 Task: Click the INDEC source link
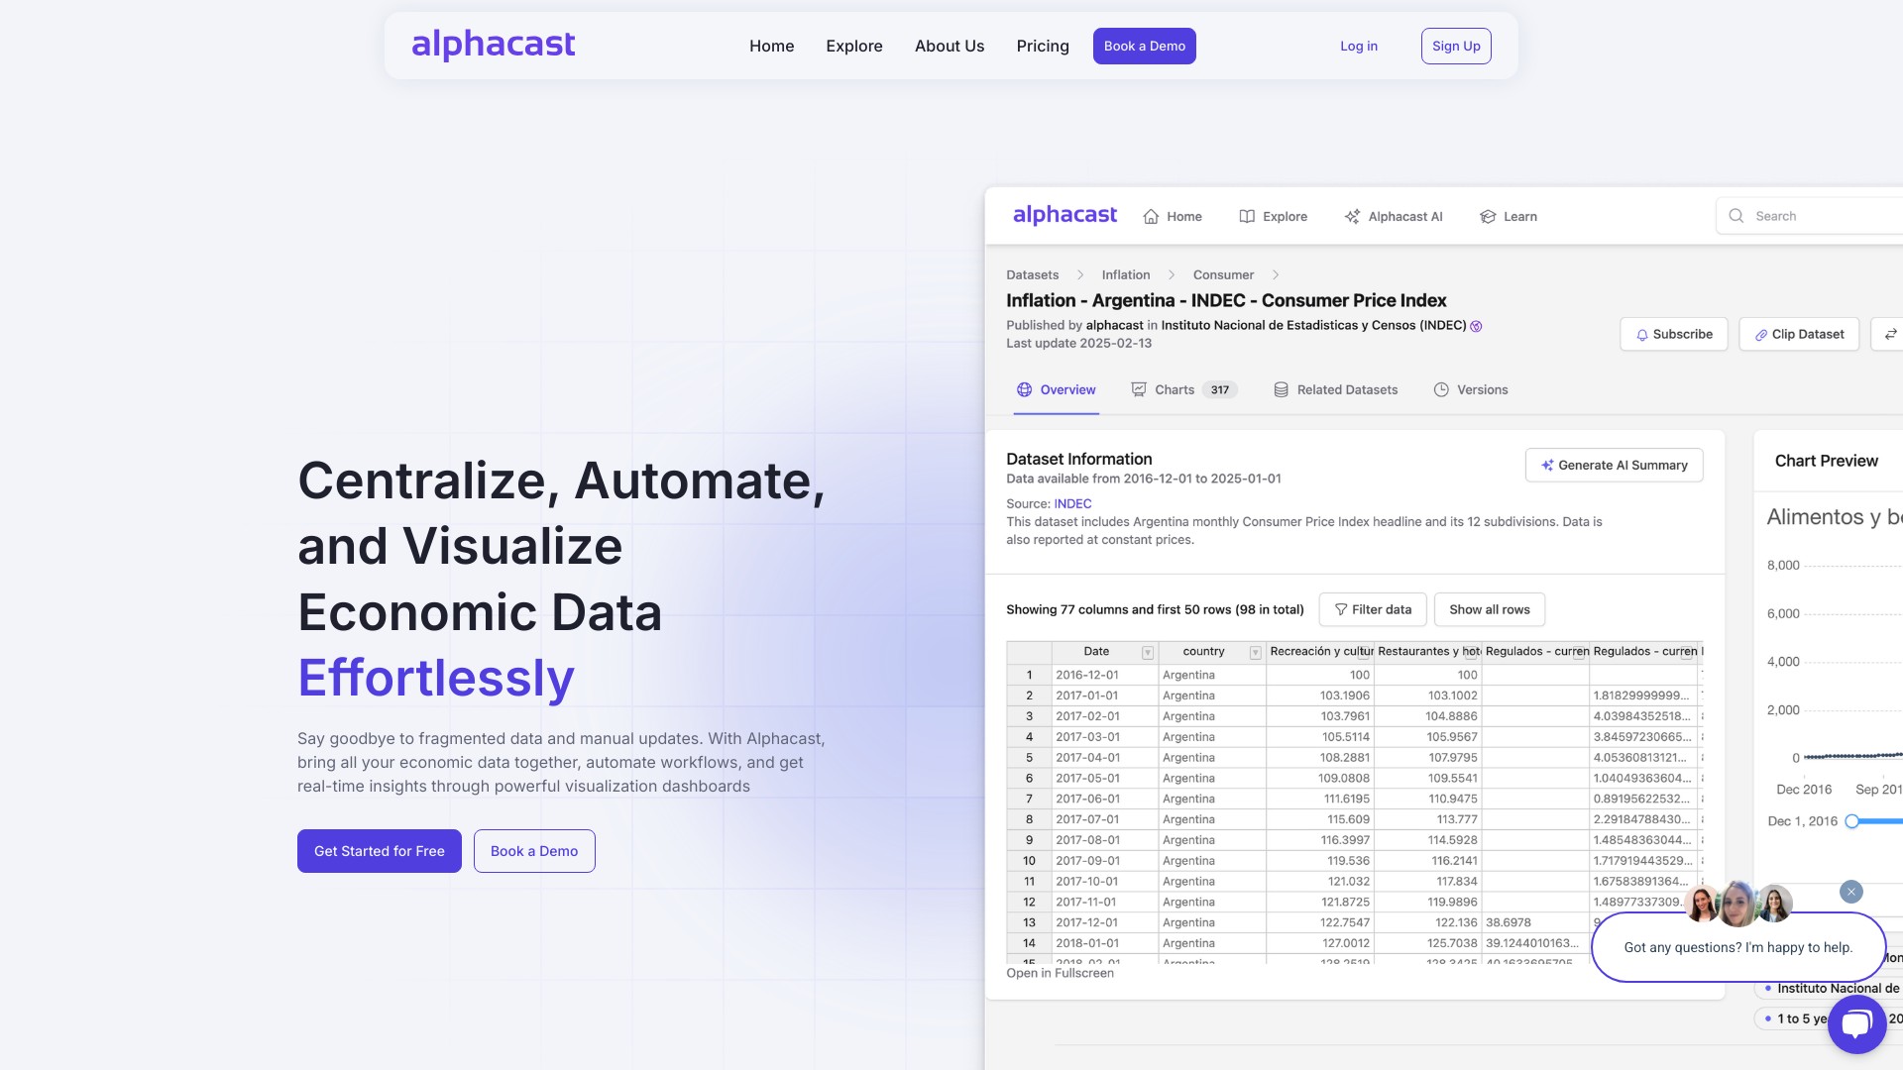(1072, 503)
